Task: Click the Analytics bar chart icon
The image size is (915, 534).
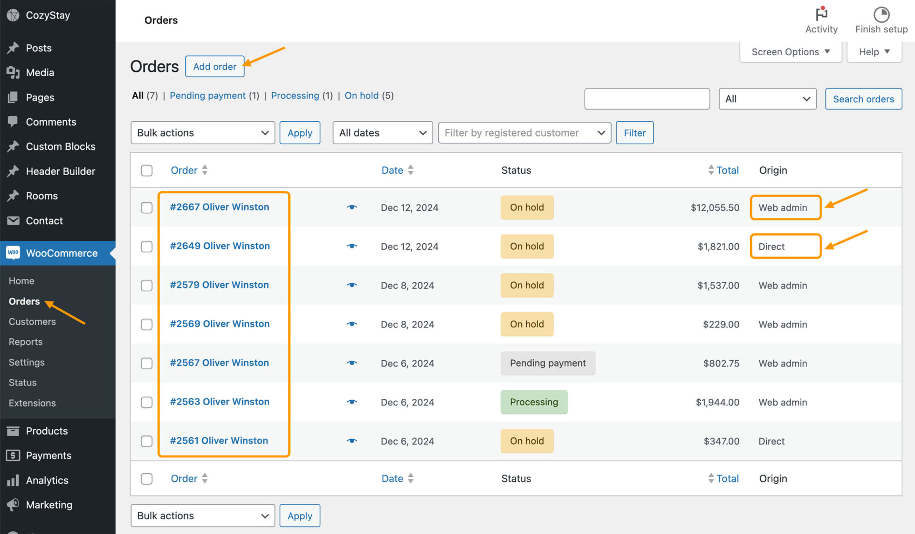Action: coord(13,480)
